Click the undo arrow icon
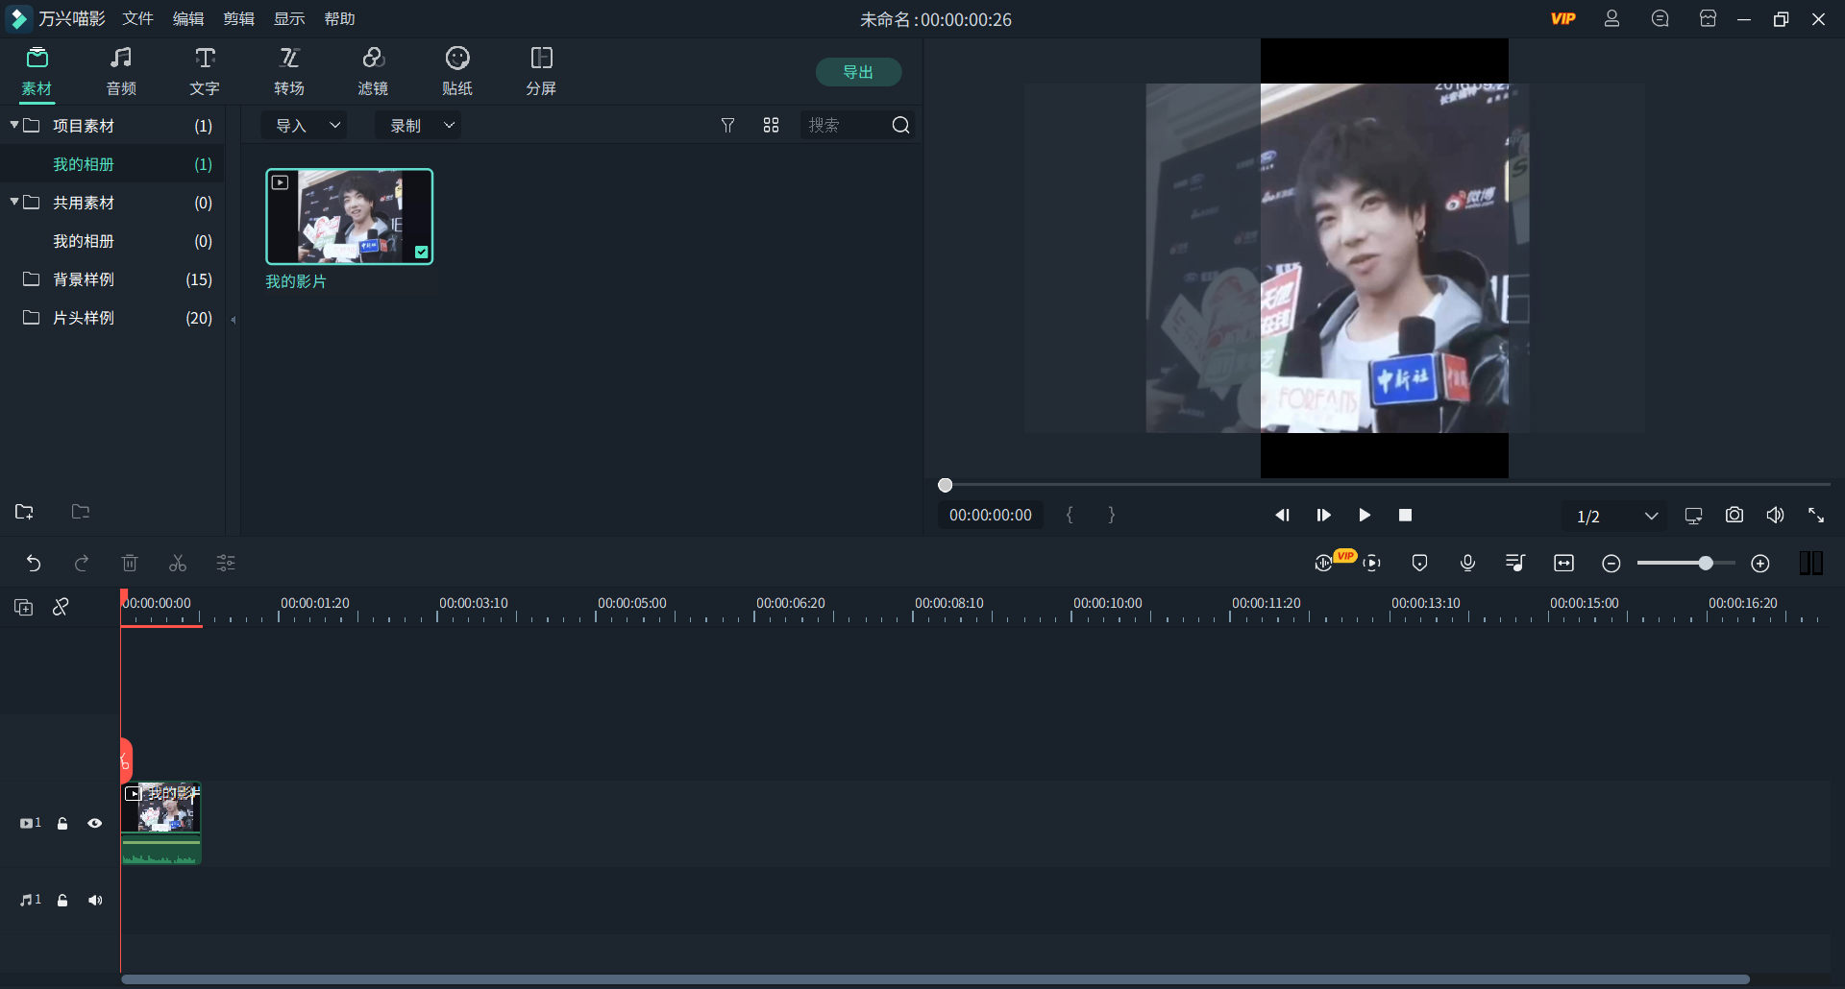1845x989 pixels. pyautogui.click(x=34, y=564)
